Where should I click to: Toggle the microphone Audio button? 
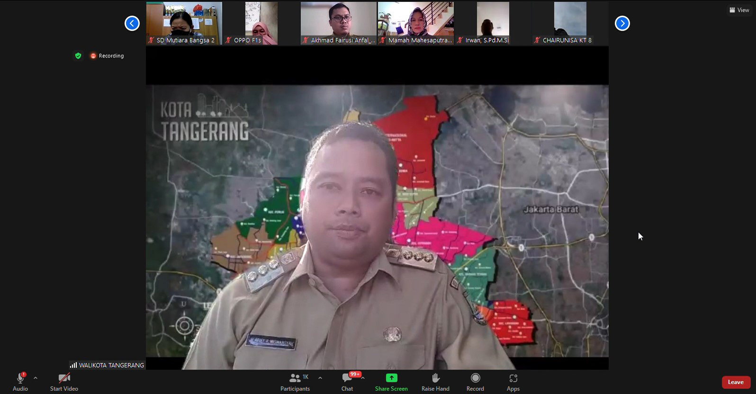tap(20, 382)
